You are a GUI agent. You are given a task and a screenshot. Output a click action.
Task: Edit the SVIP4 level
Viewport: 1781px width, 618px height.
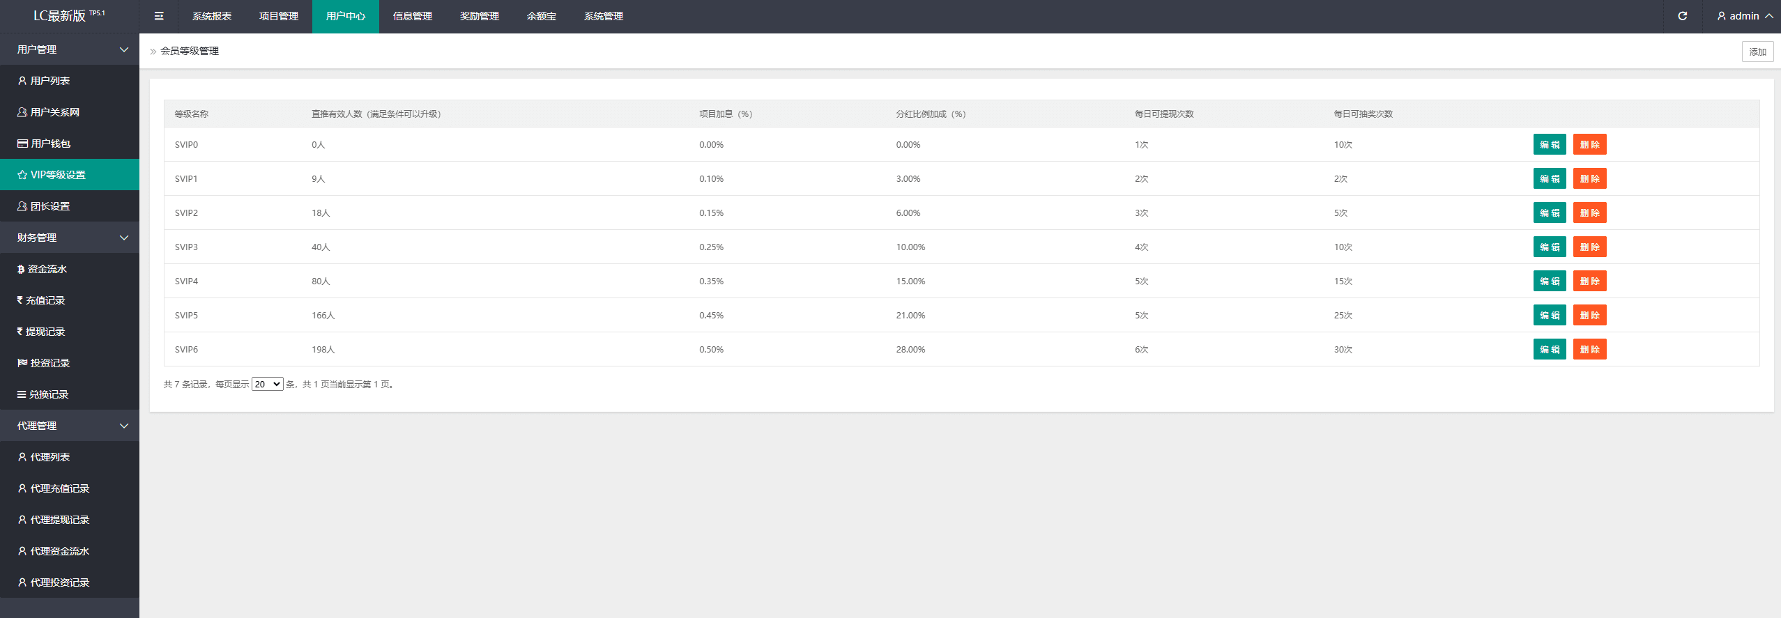tap(1550, 281)
